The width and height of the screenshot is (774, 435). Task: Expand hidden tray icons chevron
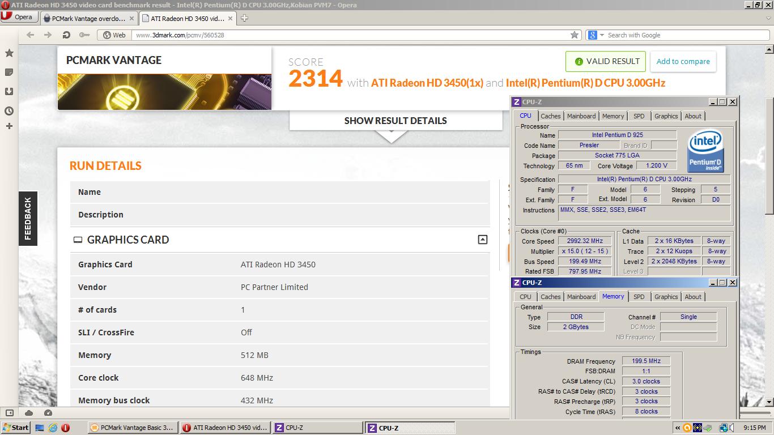pyautogui.click(x=678, y=428)
